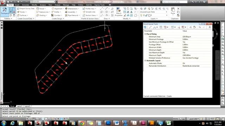Open the Unsaved Layer State dropdown
The image size is (225, 126).
pos(154,12)
